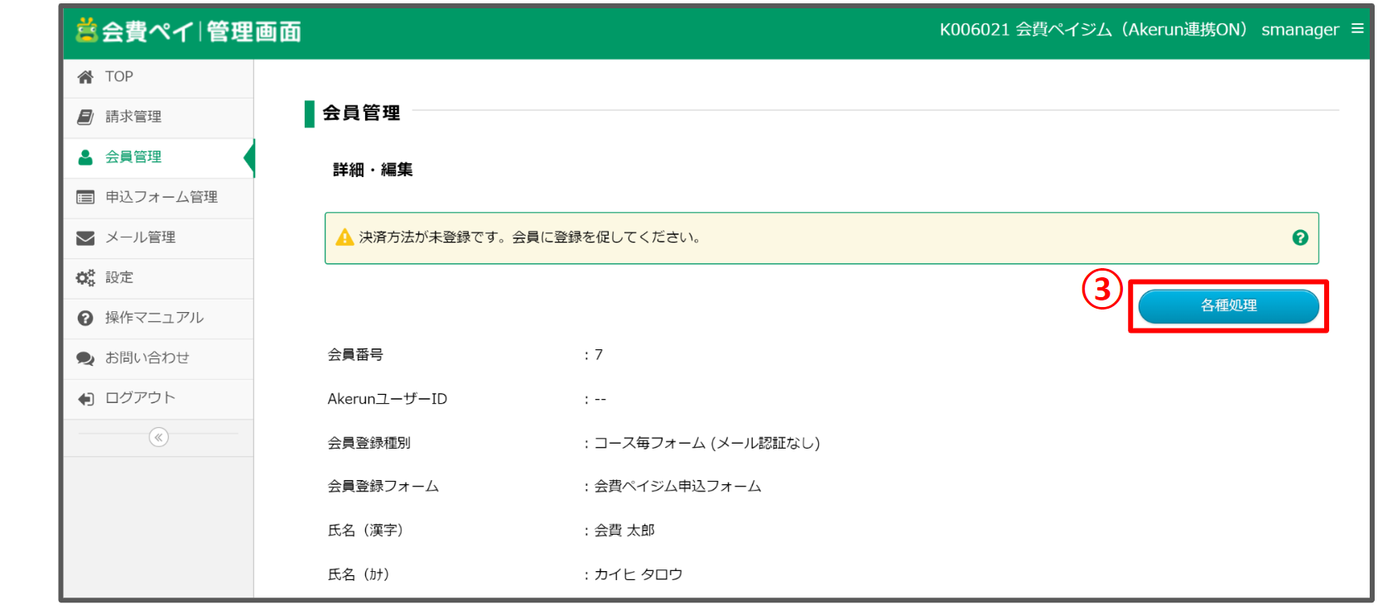
Task: Click the gears icon for 設定
Action: click(x=85, y=278)
